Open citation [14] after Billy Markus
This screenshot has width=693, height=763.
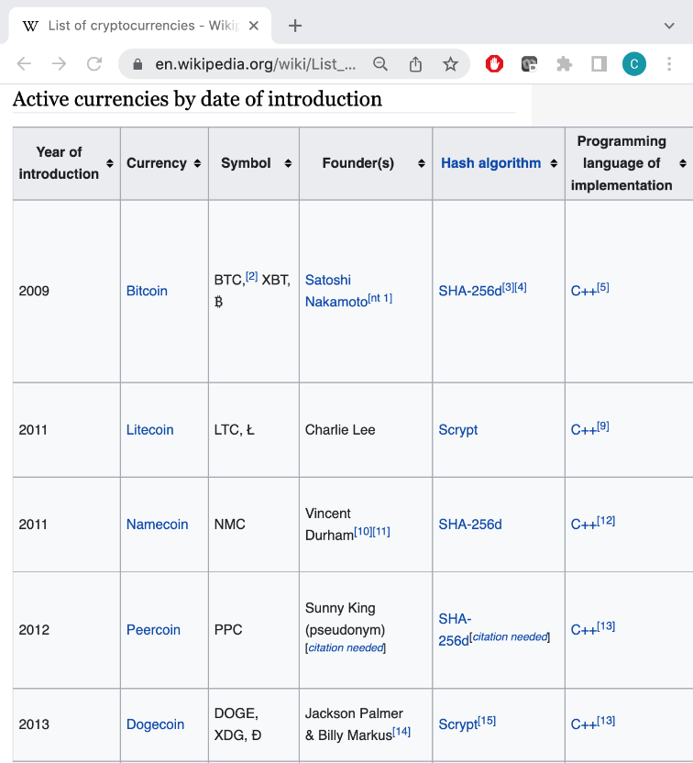pos(401,732)
